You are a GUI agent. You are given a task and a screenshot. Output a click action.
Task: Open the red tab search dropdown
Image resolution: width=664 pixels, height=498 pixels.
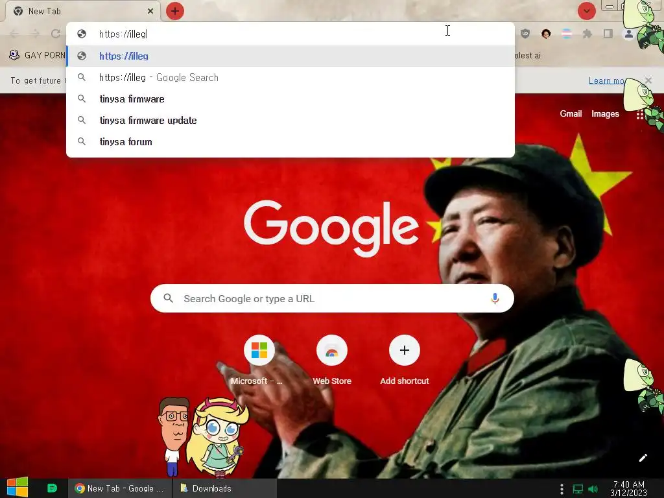586,11
